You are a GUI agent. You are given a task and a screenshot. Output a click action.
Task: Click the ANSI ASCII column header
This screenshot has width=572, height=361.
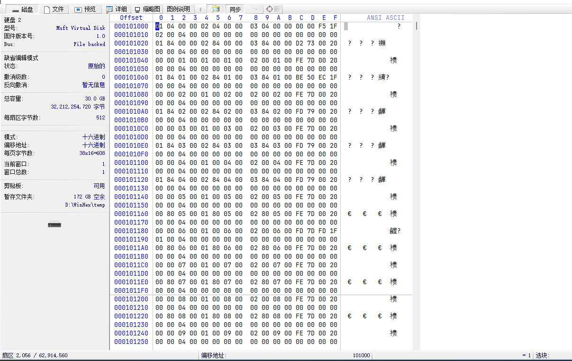click(385, 18)
